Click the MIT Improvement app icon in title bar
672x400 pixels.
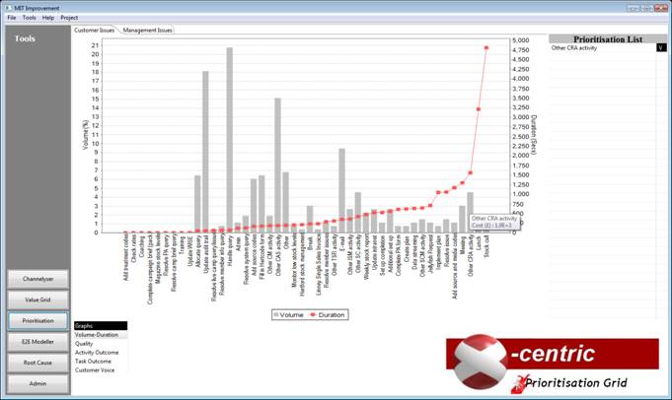tap(7, 6)
